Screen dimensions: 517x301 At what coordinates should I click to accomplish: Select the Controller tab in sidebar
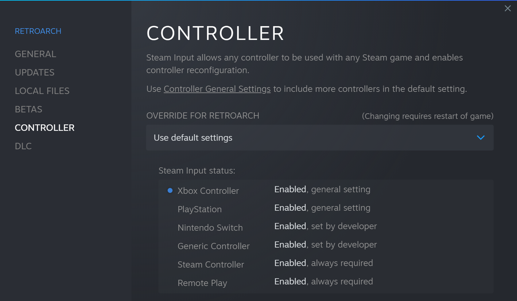click(x=45, y=128)
